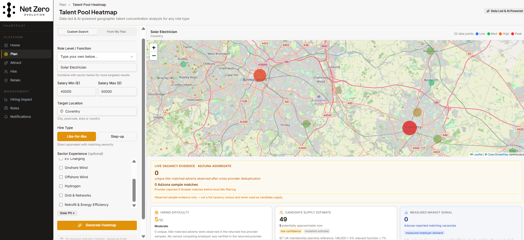This screenshot has height=240, width=524.
Task: Click the Salary Max field
Action: tap(117, 92)
